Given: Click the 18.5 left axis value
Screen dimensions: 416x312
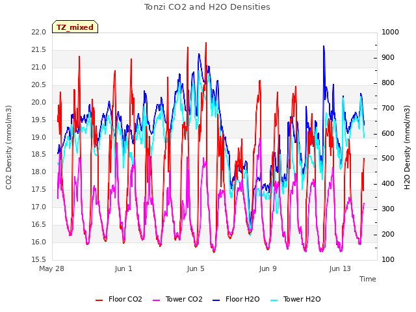Looking at the screenshot, I should coord(38,155).
